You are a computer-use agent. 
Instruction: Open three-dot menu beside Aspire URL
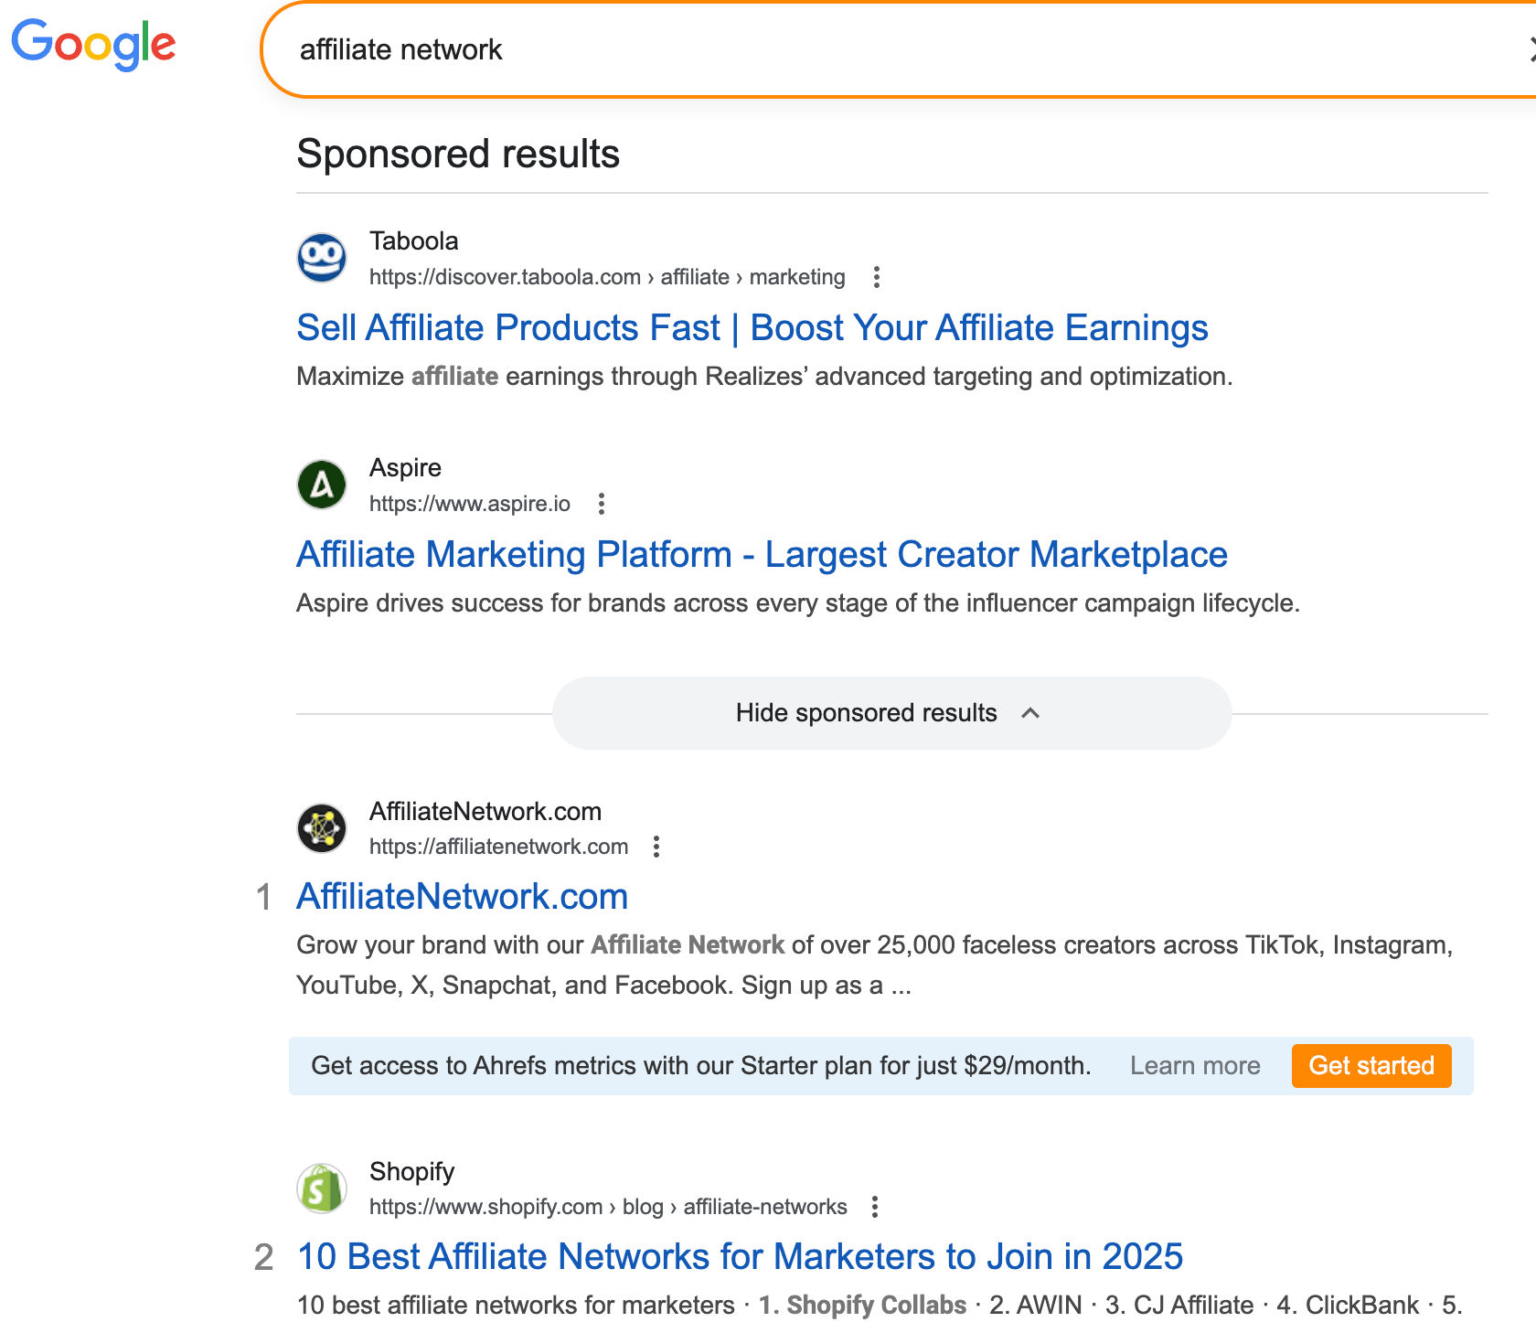(602, 504)
